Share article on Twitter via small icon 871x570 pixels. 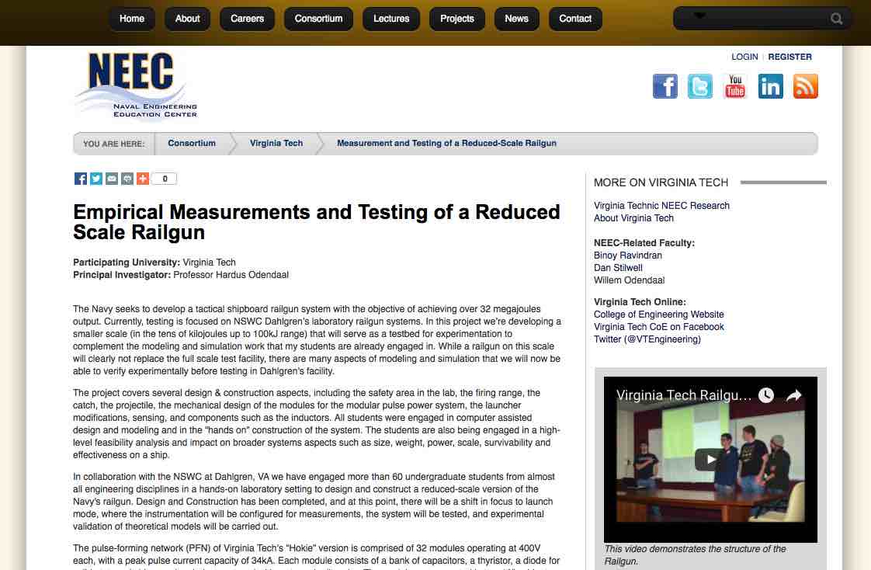tap(96, 179)
